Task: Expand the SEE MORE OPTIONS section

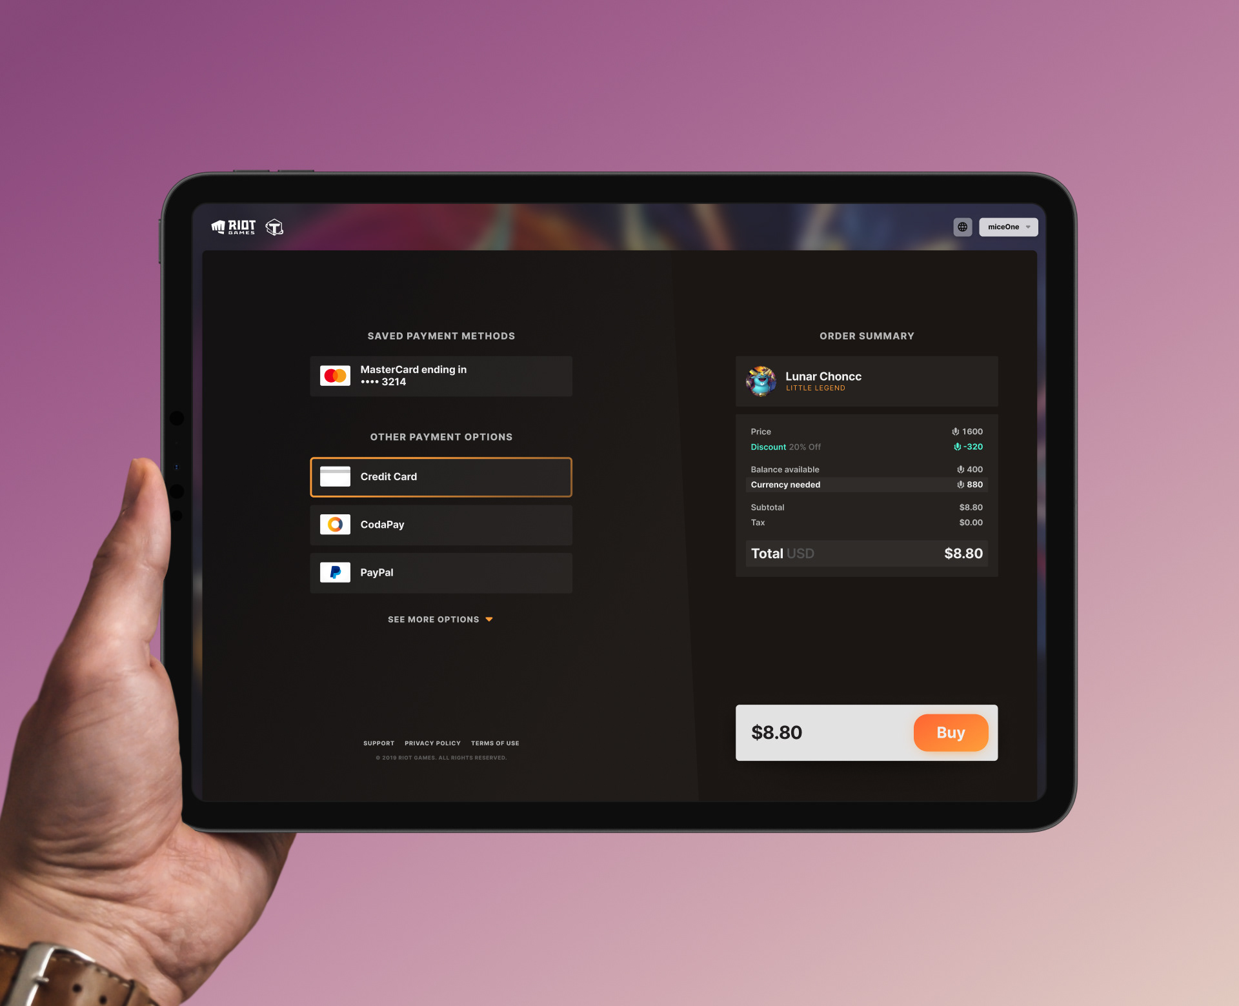Action: click(441, 619)
